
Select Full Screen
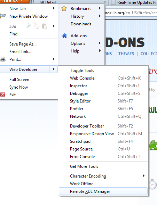[x=19, y=80]
